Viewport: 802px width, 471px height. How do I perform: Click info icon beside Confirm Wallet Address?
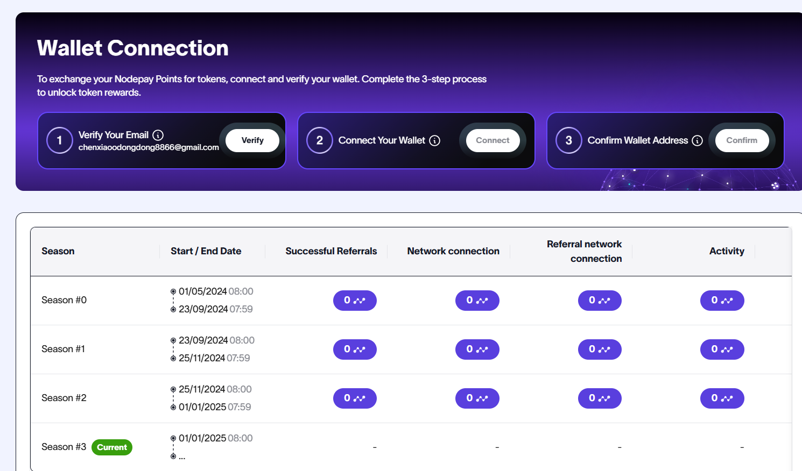[x=697, y=140]
